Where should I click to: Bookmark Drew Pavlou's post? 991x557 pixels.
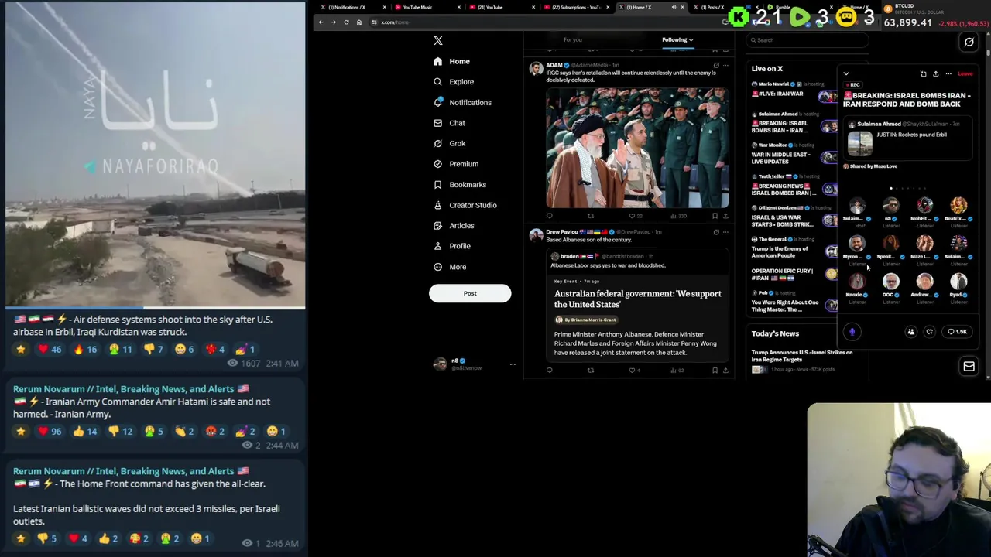[x=715, y=371]
